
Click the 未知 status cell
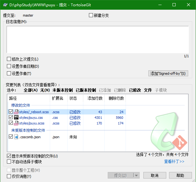[x=73, y=137]
